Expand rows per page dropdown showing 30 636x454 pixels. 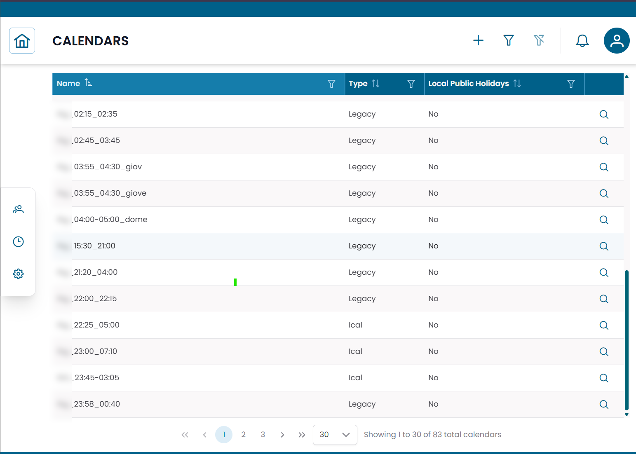click(x=335, y=435)
